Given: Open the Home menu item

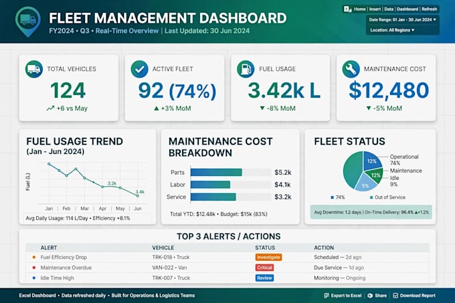Looking at the screenshot, I should click(360, 9).
